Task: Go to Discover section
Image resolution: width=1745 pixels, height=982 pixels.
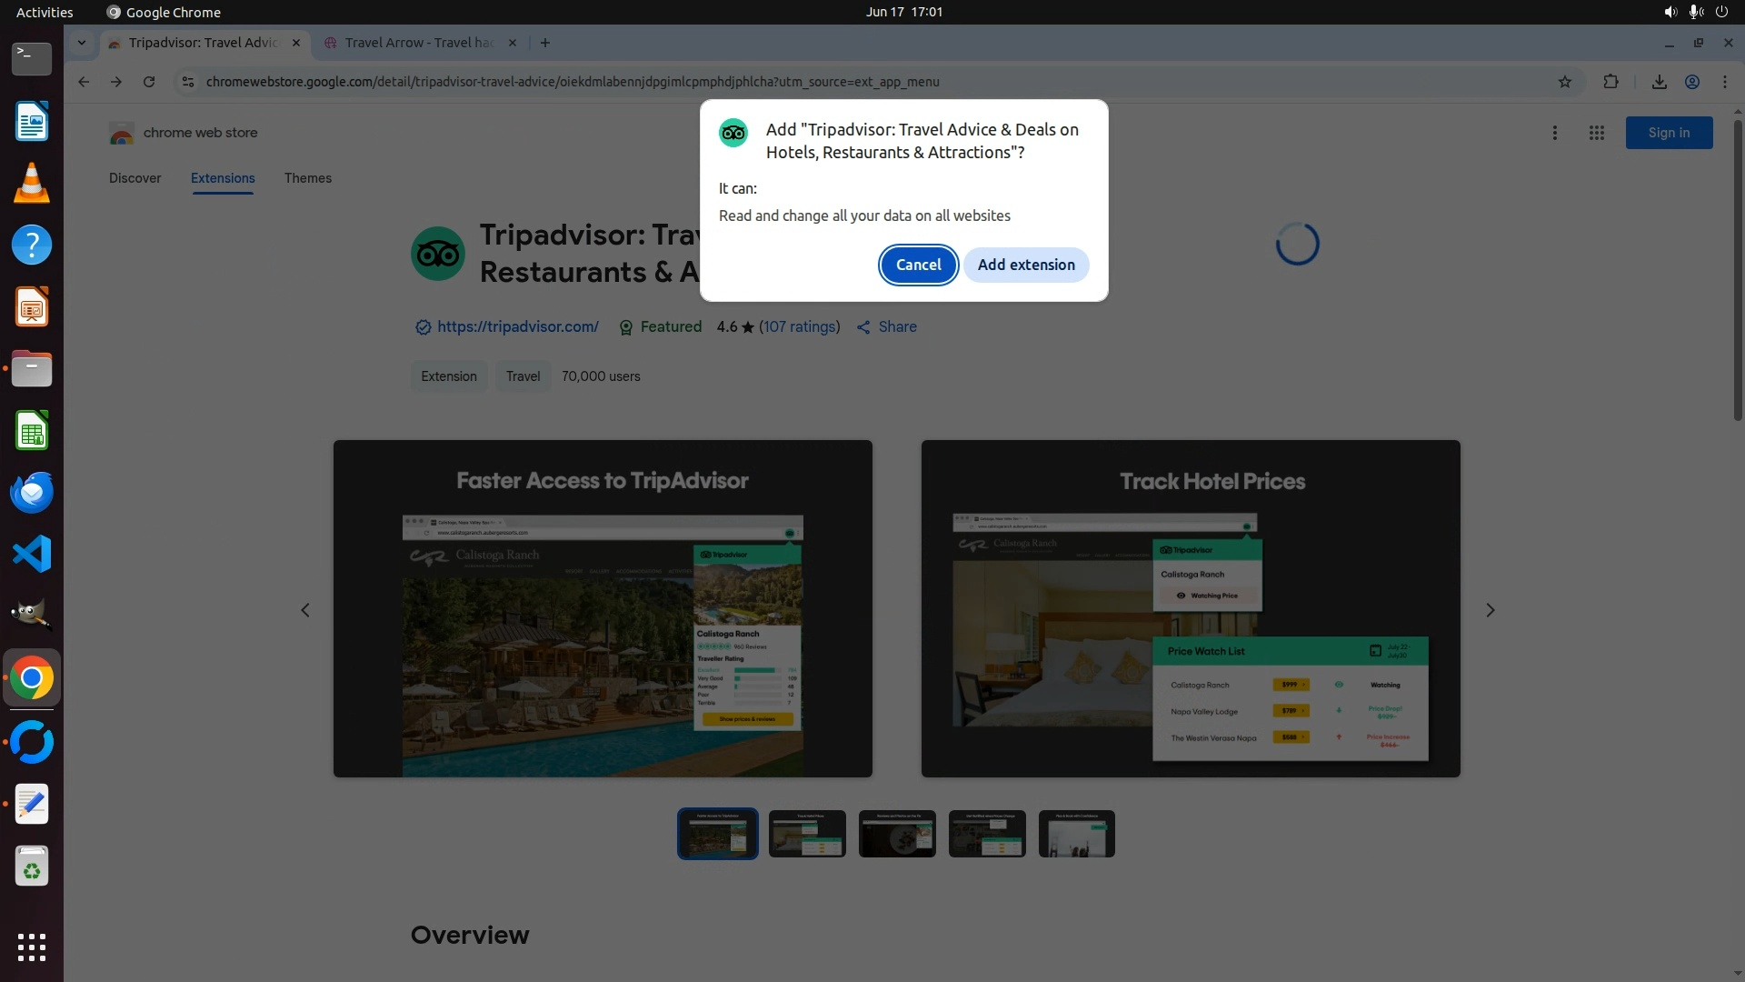Action: (135, 178)
